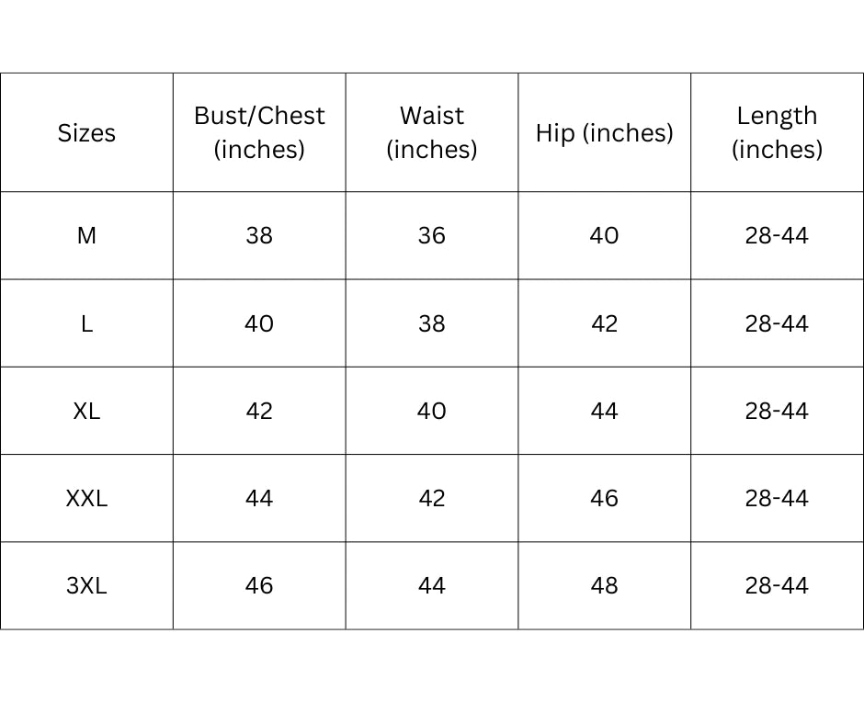Select the bust measurement in XL row
The width and height of the screenshot is (864, 724).
pyautogui.click(x=259, y=411)
